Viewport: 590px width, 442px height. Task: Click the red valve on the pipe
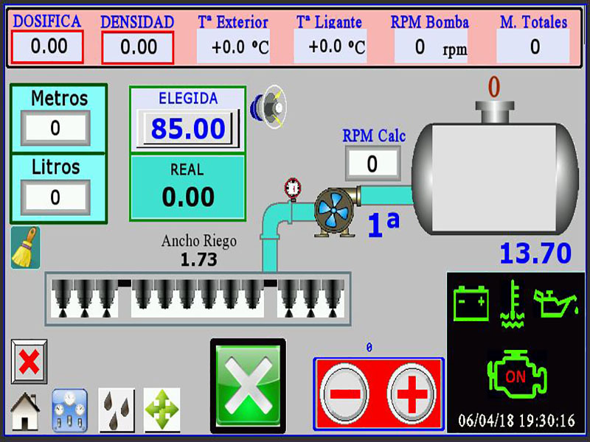293,187
